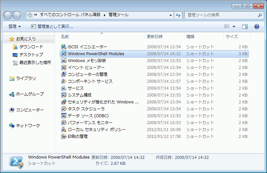Click the refresh button beside address bar
Image resolution: width=267 pixels, height=173 pixels.
click(x=178, y=15)
